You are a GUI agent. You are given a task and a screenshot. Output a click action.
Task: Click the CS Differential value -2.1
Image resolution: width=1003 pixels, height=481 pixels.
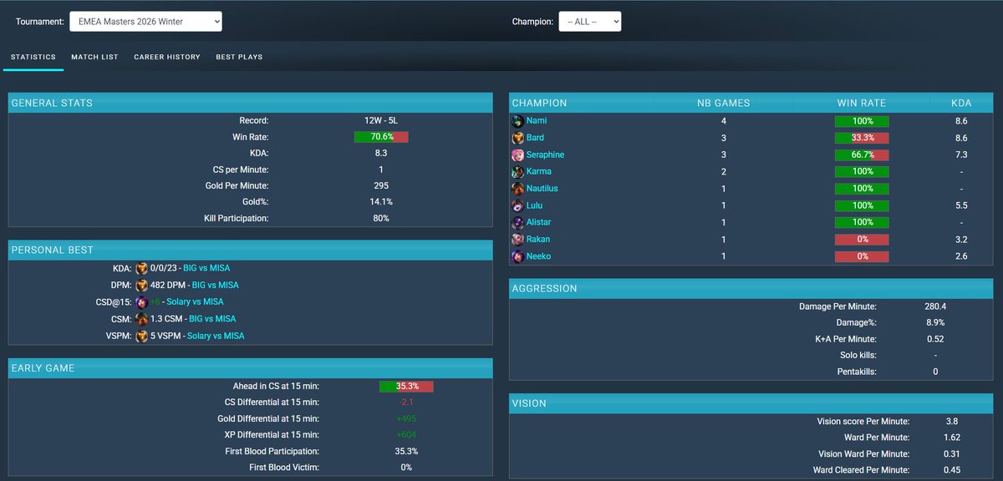pos(406,402)
